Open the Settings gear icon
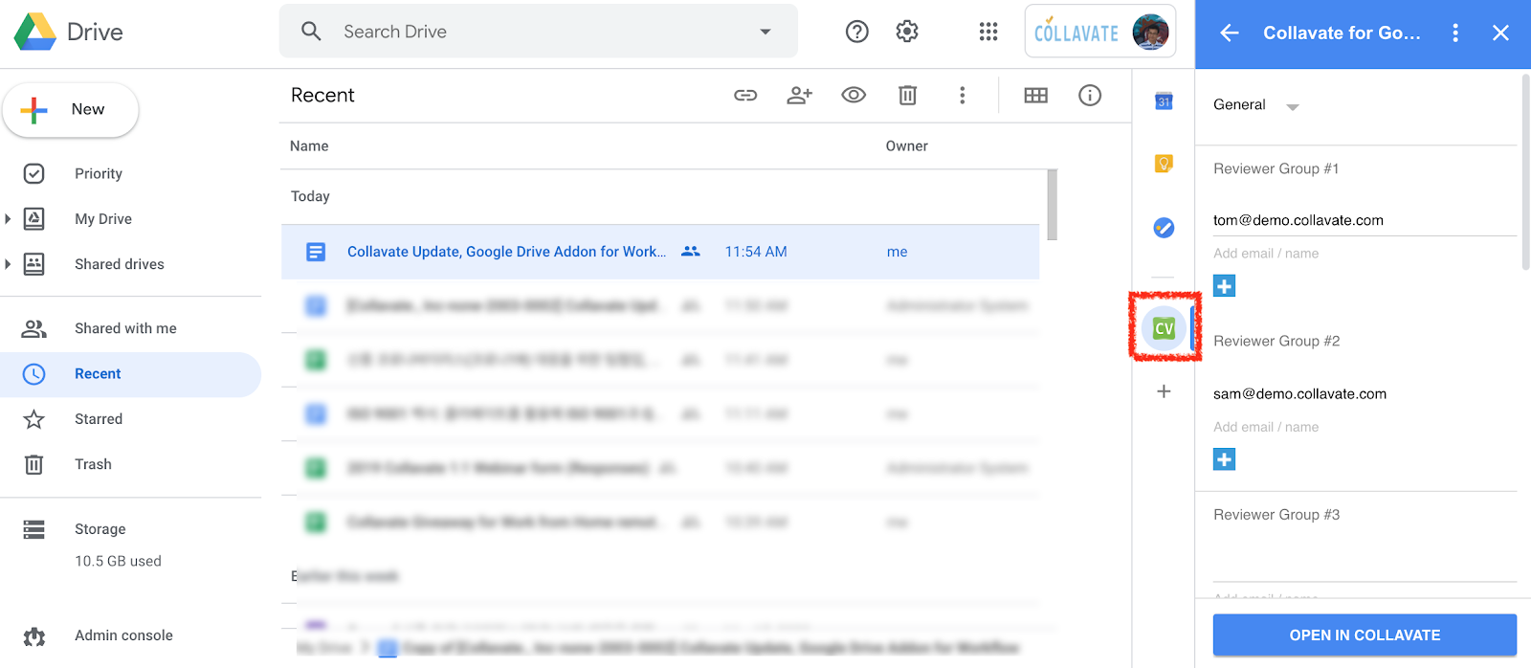 tap(907, 32)
